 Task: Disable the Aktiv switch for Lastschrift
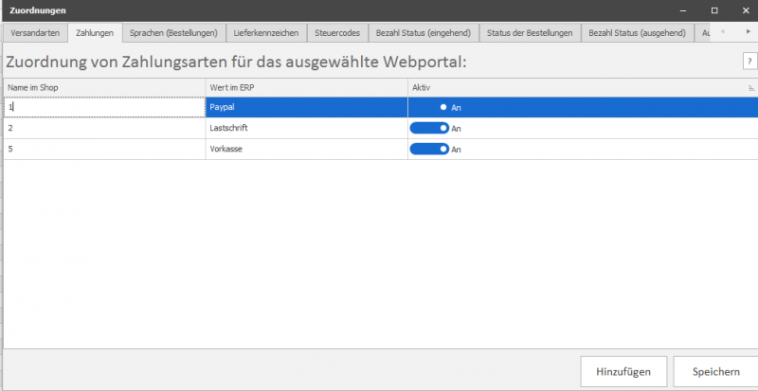pos(428,128)
